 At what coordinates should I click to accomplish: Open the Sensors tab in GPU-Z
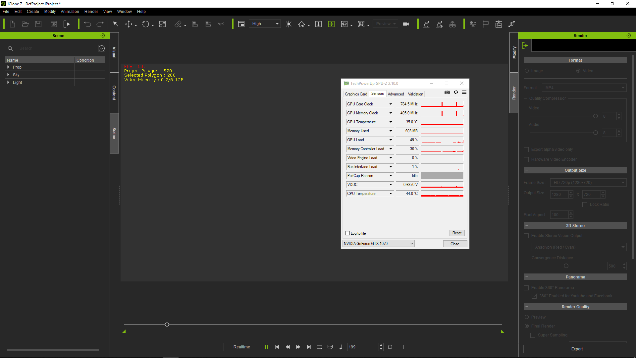[x=377, y=93]
